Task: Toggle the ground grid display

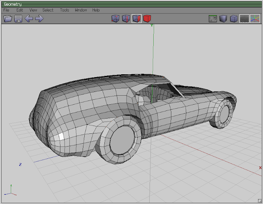Action: click(244, 18)
